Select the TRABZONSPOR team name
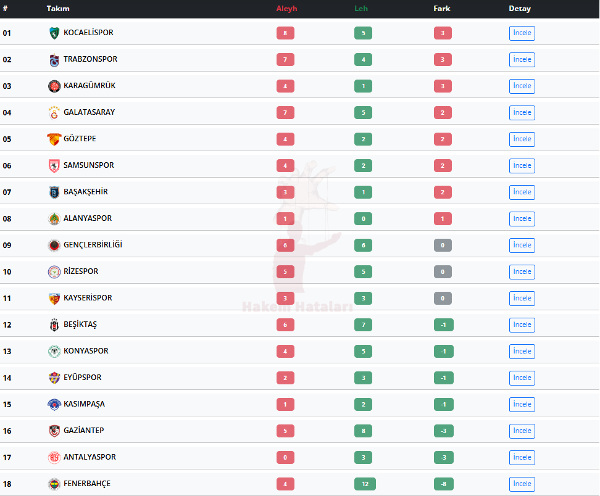The width and height of the screenshot is (600, 496). pos(90,59)
